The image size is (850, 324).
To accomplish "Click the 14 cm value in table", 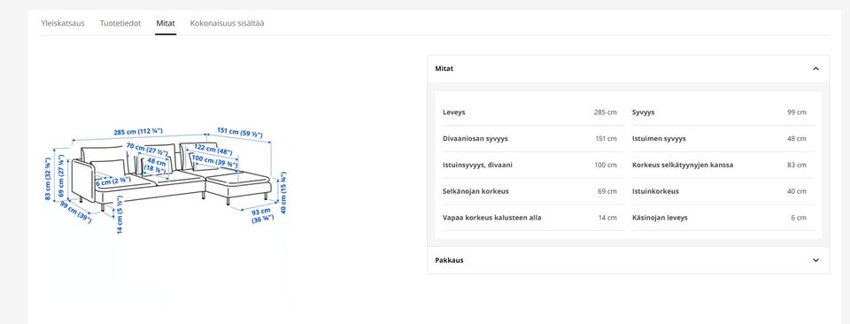I will [607, 217].
